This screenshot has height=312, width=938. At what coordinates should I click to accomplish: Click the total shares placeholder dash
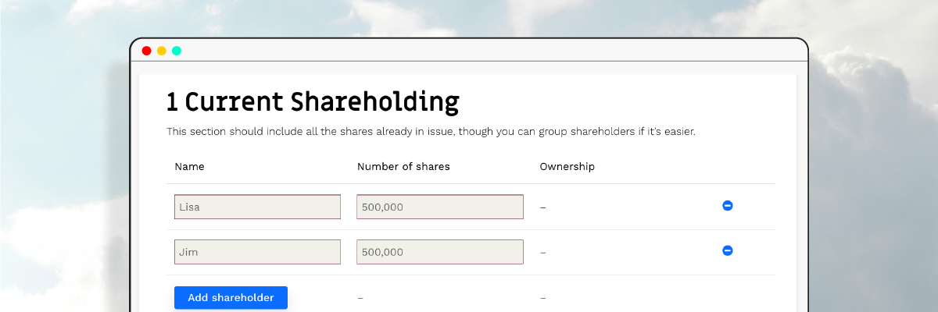pos(360,298)
